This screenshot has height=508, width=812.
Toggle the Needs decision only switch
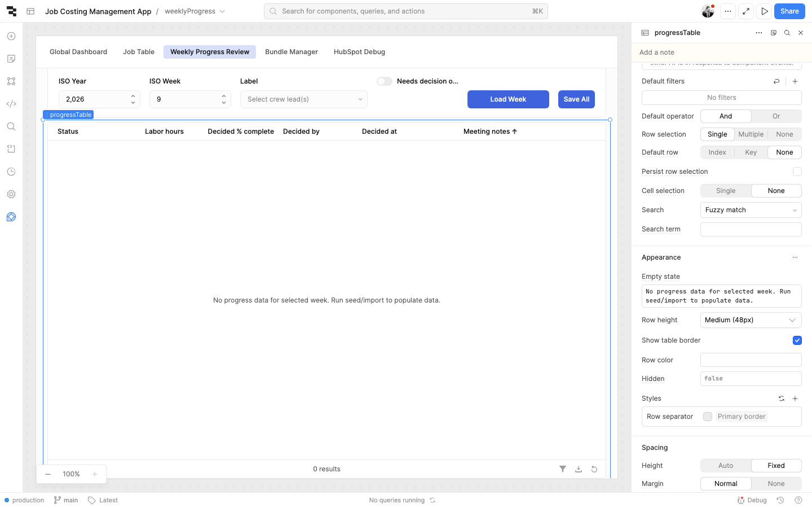[385, 81]
